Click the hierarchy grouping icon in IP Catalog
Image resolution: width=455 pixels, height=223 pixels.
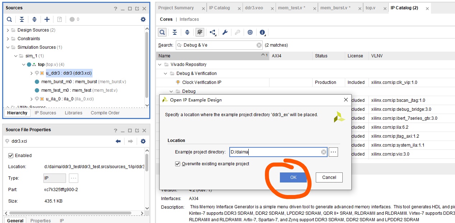(213, 32)
